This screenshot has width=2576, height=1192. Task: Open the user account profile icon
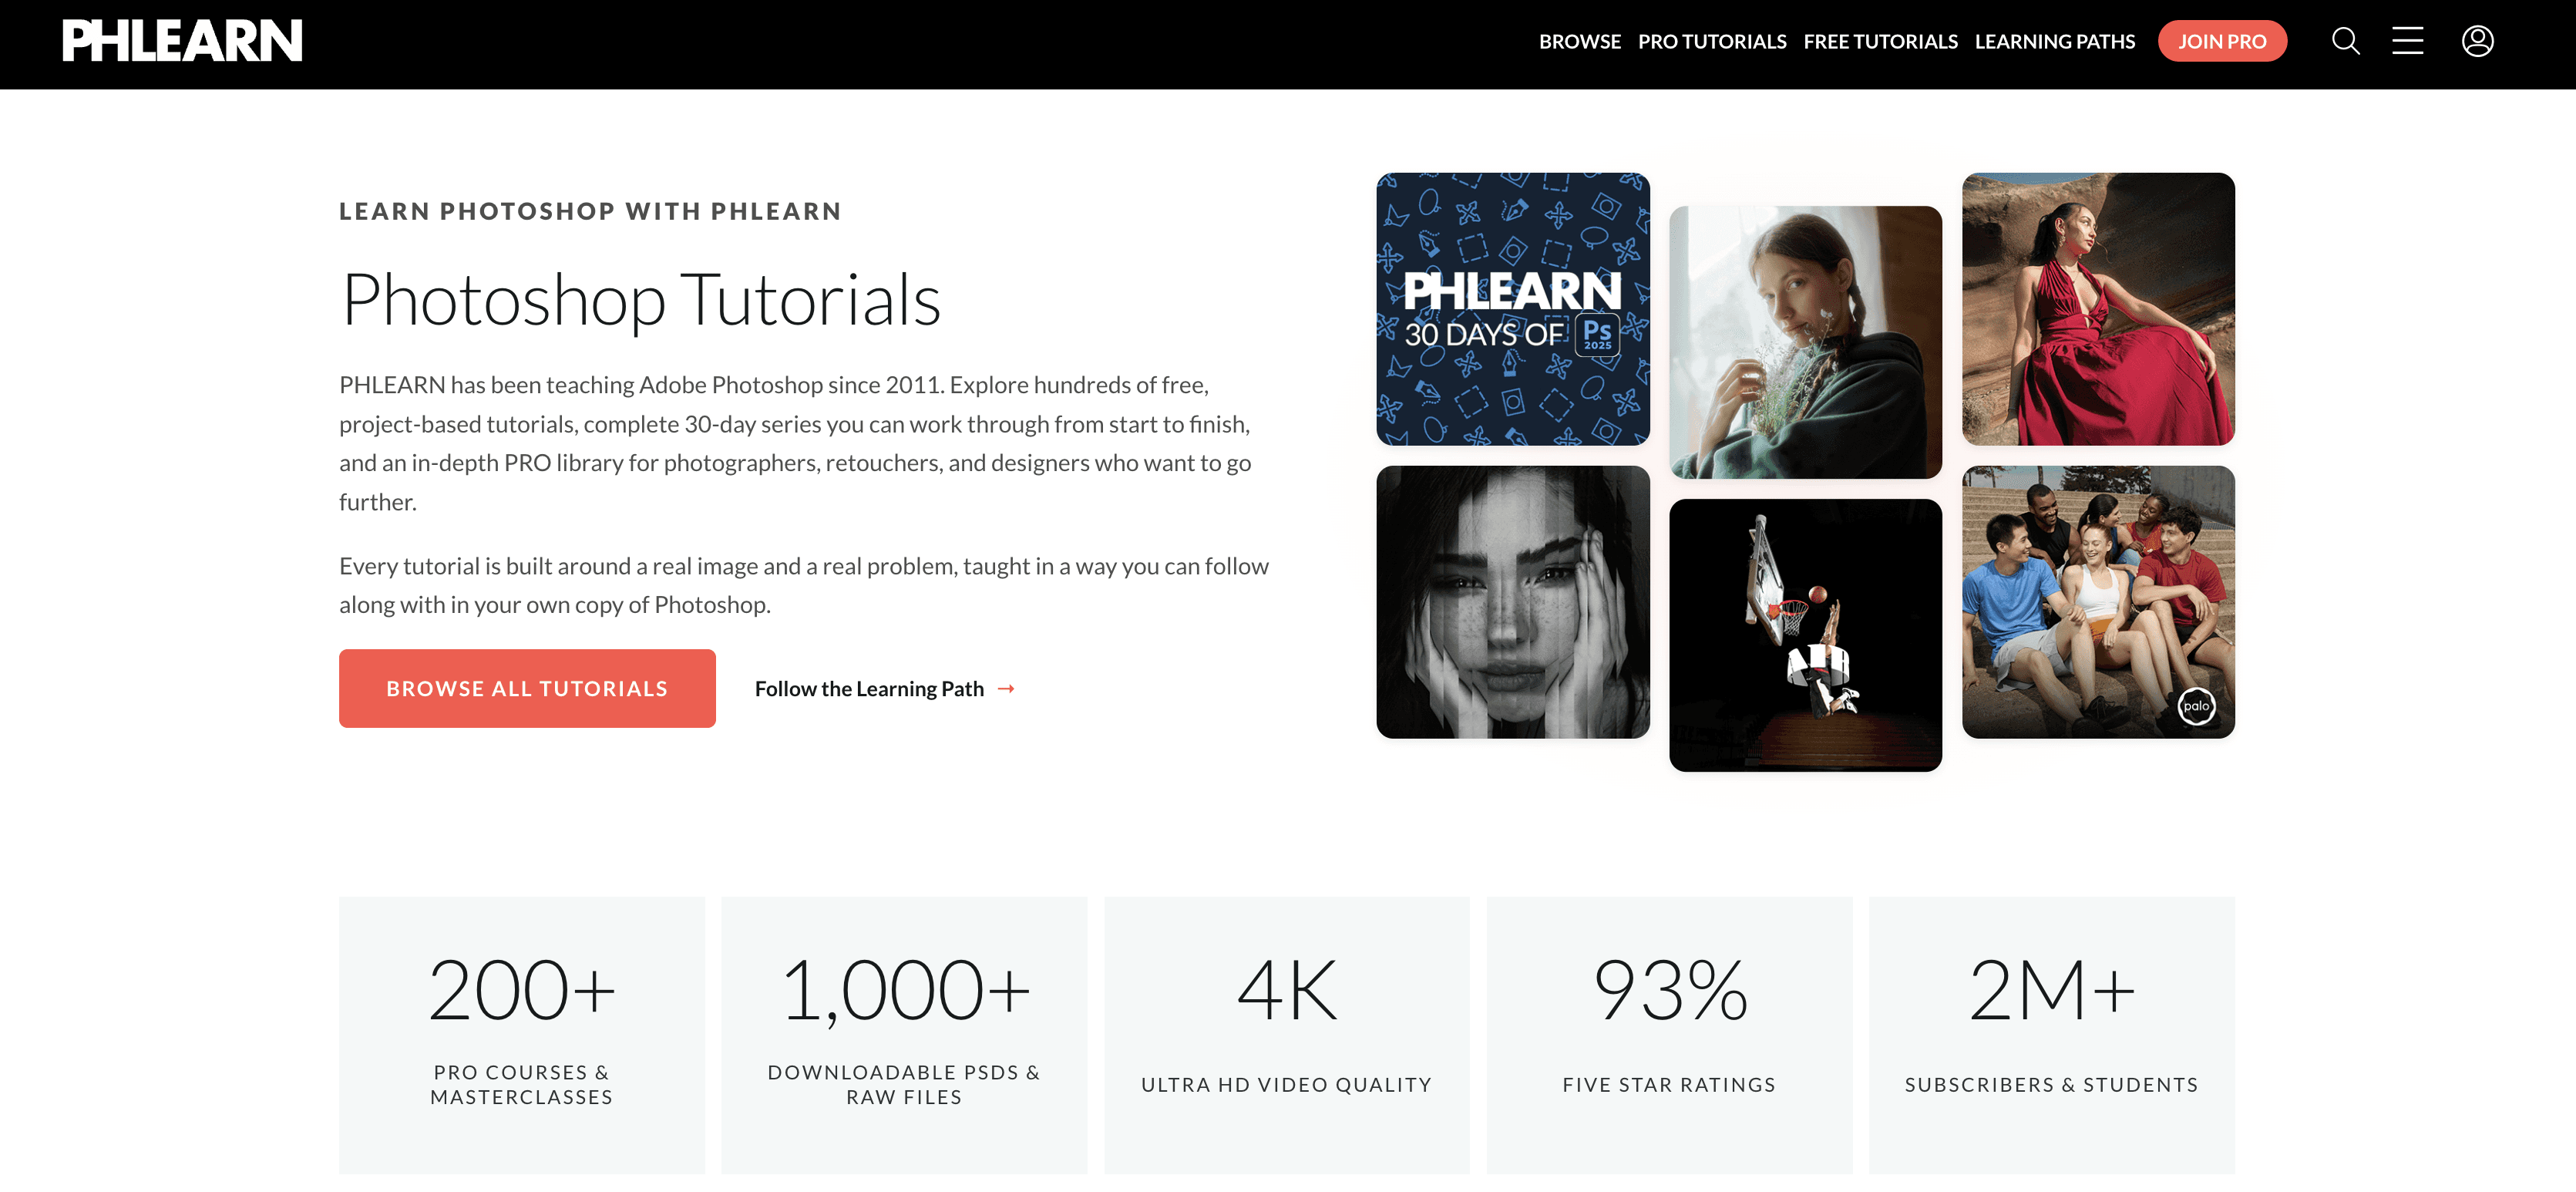click(2477, 41)
